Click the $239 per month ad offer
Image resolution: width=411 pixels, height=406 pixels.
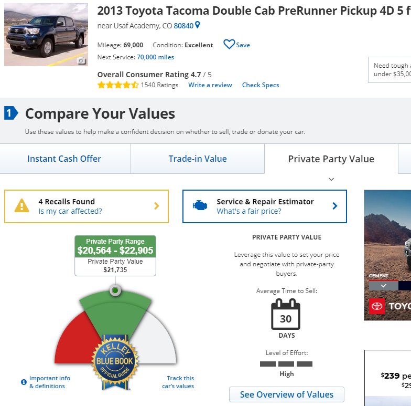click(x=396, y=376)
